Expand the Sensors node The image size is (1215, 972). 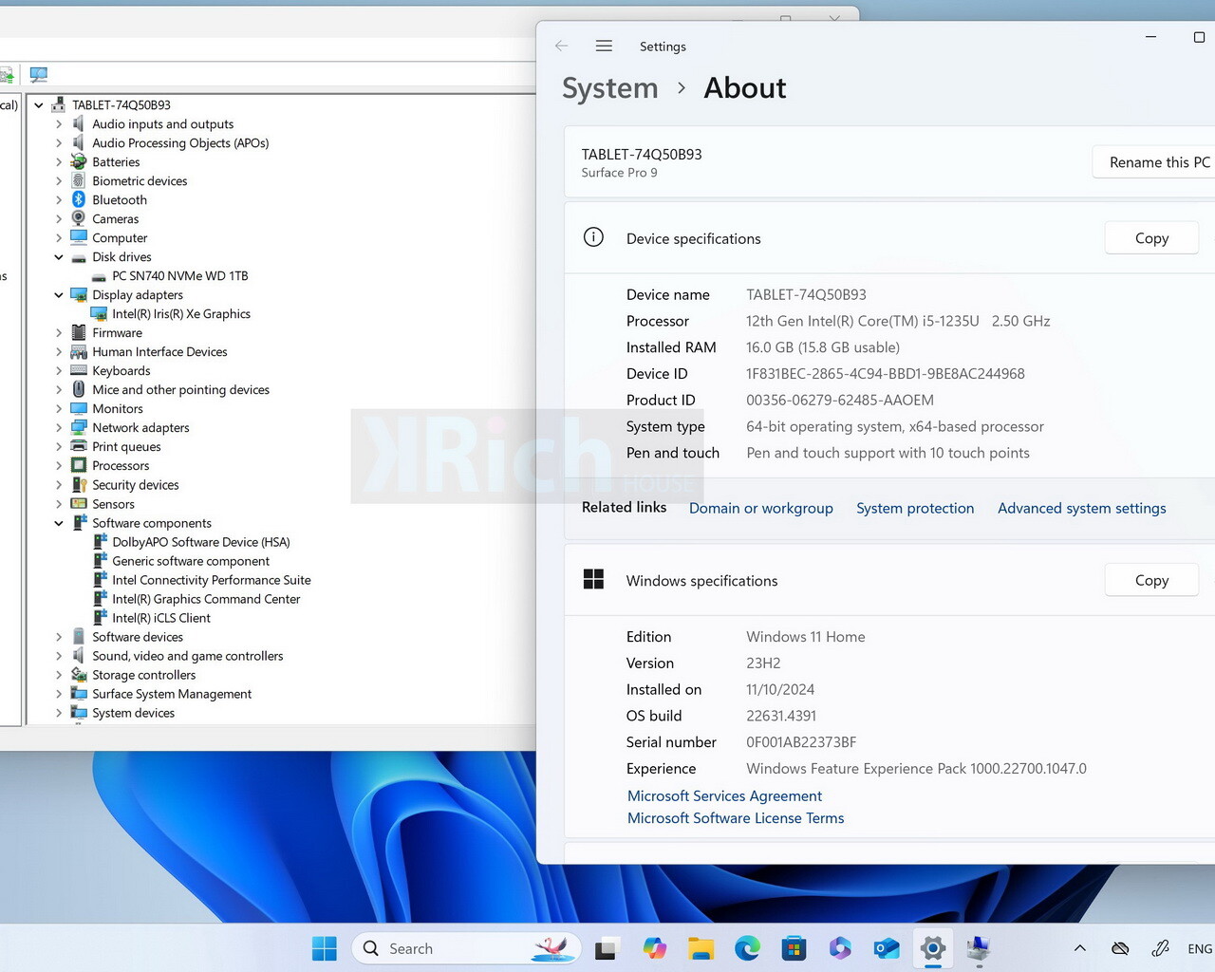click(x=59, y=504)
